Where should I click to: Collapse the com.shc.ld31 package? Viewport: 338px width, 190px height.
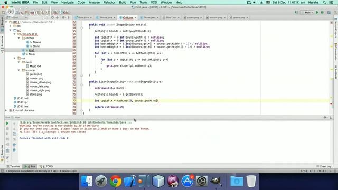click(x=15, y=34)
